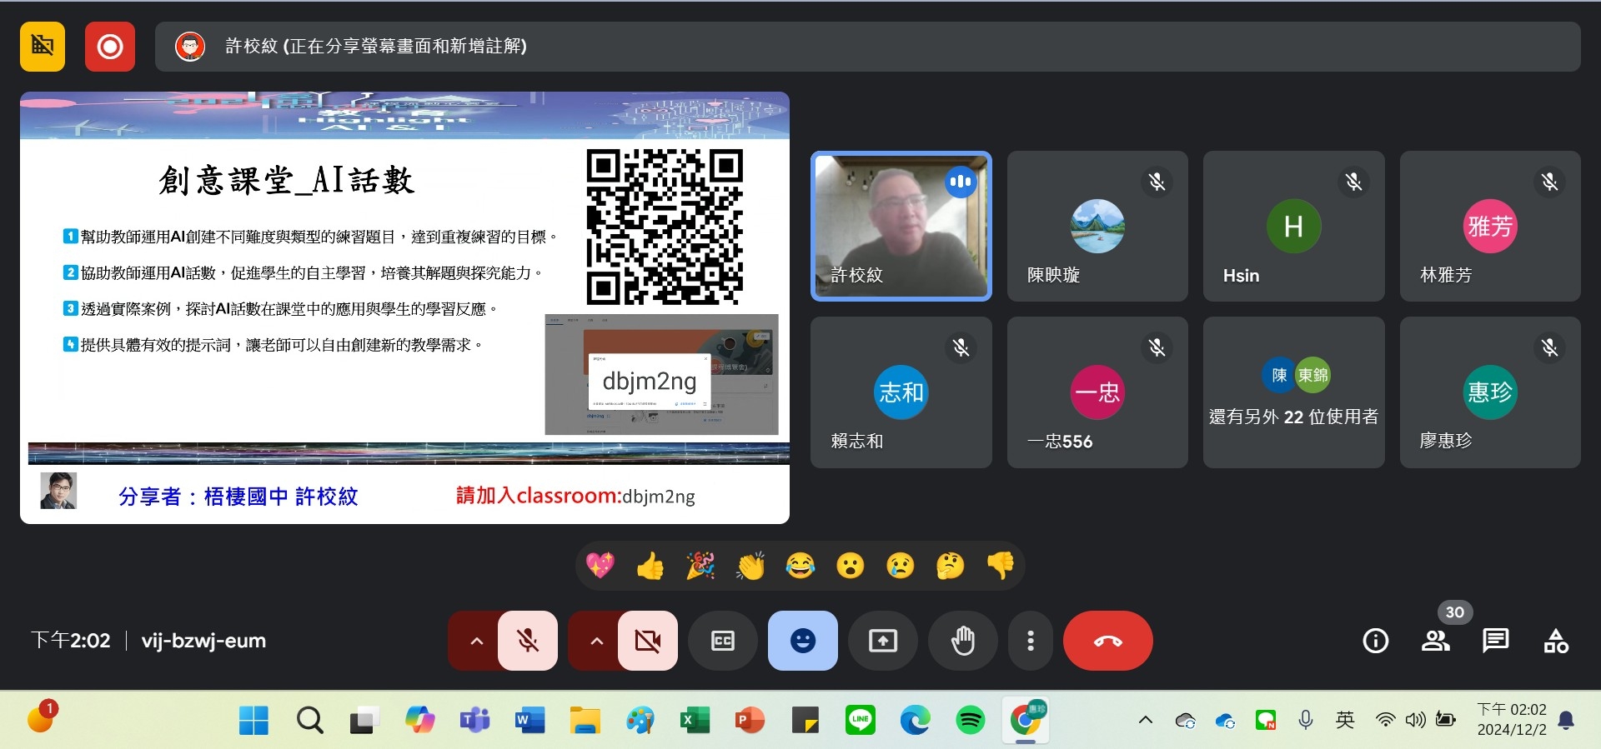Click the red recording indicator icon
This screenshot has height=749, width=1601.
coord(109,47)
